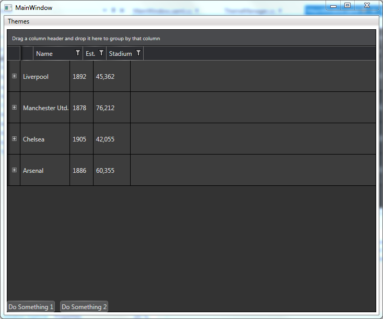Open the Name column filter funnel
The image size is (383, 319).
[x=78, y=53]
